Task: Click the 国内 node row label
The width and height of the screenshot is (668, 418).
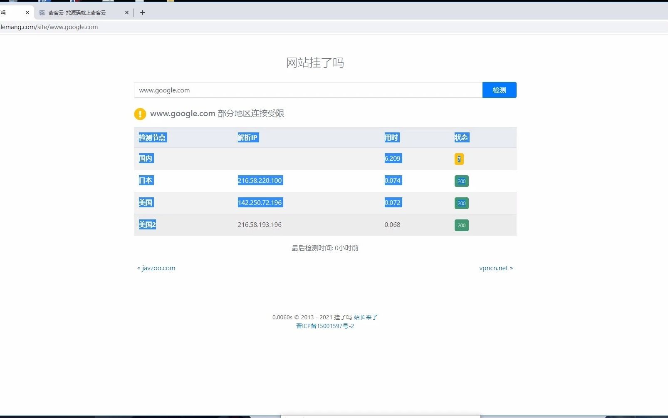Action: pos(146,158)
